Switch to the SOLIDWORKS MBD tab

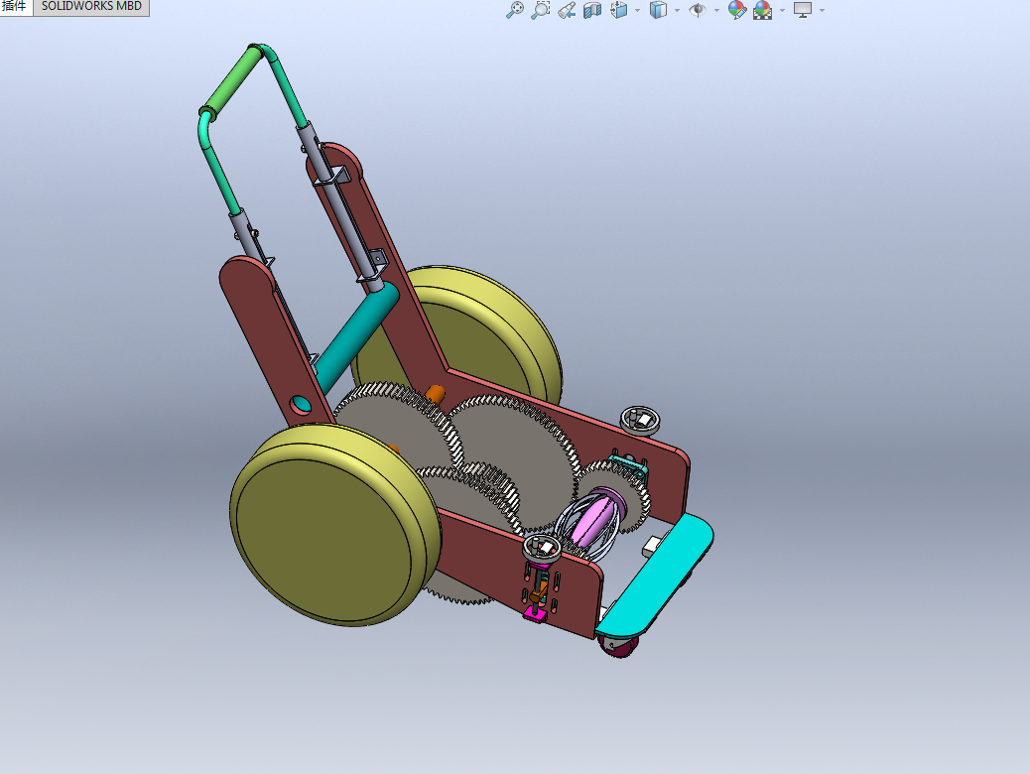tap(91, 7)
